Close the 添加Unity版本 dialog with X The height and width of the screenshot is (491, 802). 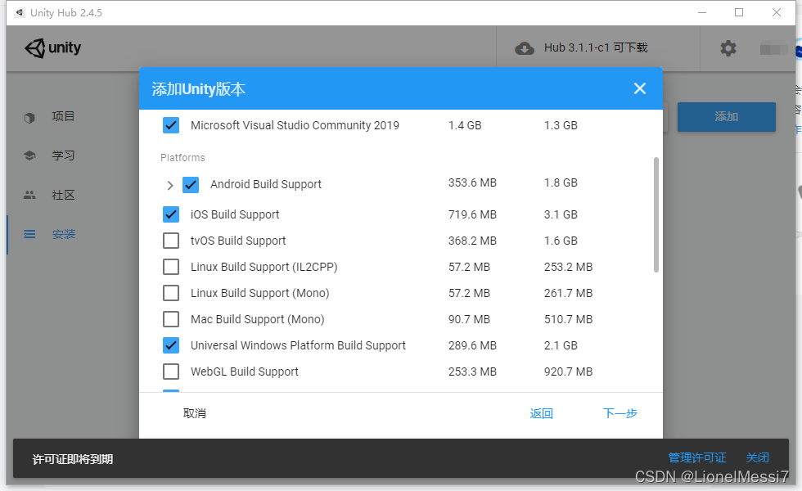pos(639,88)
